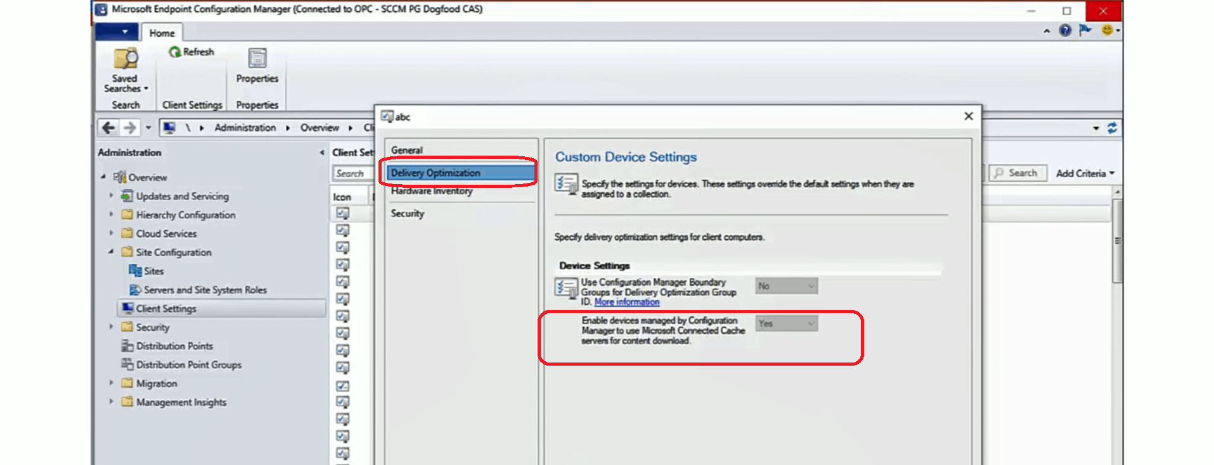This screenshot has height=465, width=1214.
Task: Expand the Hierarchy Configuration node
Action: (111, 214)
